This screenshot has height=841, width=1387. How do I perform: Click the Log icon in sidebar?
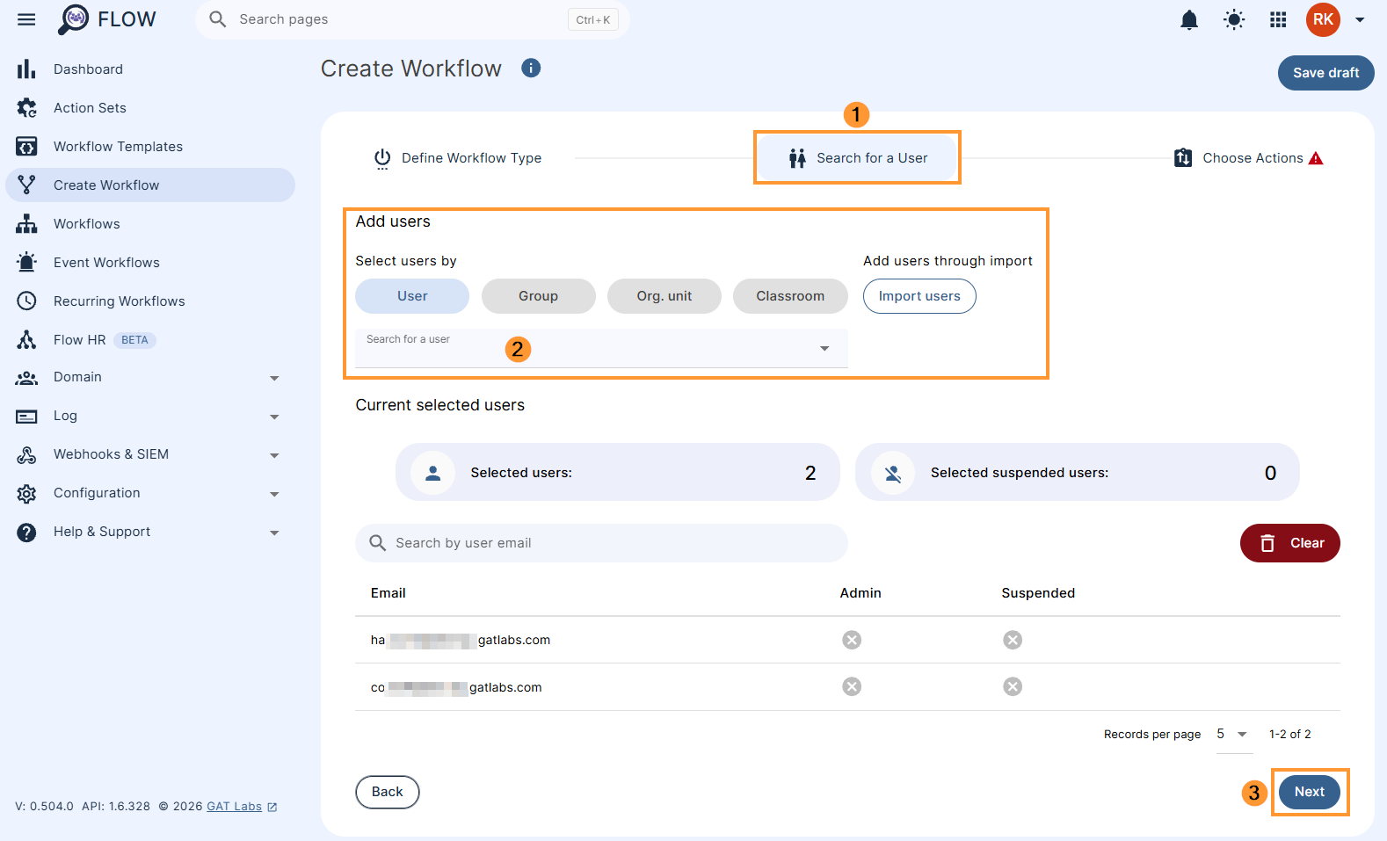[x=26, y=417]
